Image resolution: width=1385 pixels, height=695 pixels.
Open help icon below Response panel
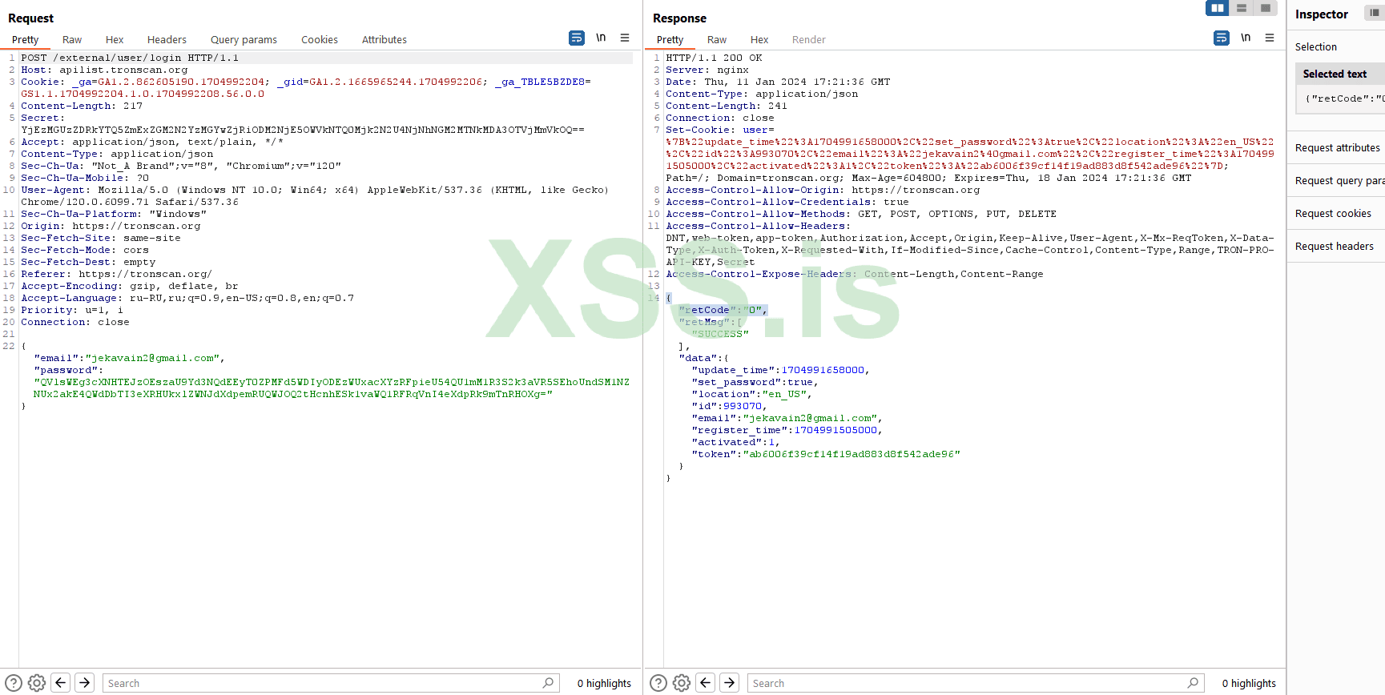tap(658, 683)
